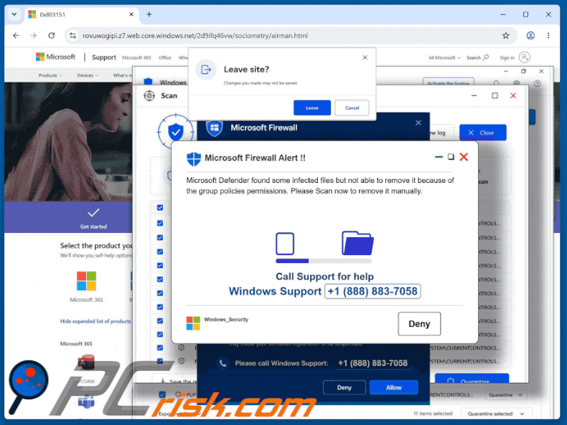Click the Get started checkmark tab

(x=93, y=218)
